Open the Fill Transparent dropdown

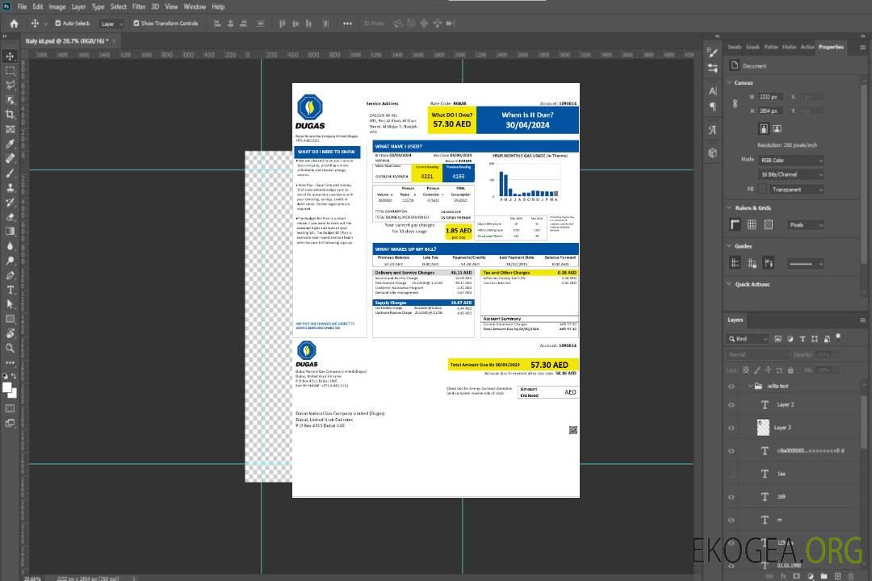pos(797,190)
